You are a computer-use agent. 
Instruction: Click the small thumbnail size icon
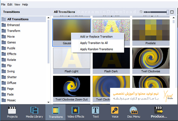tap(141, 12)
